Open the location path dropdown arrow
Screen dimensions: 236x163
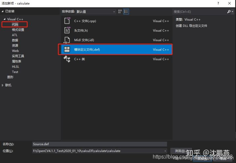[x=165, y=151]
